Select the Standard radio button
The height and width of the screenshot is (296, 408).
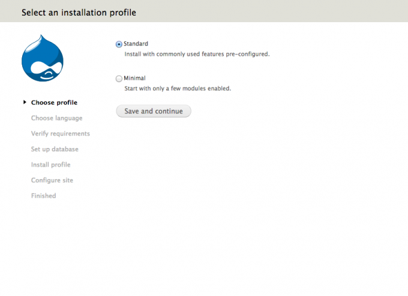(119, 44)
